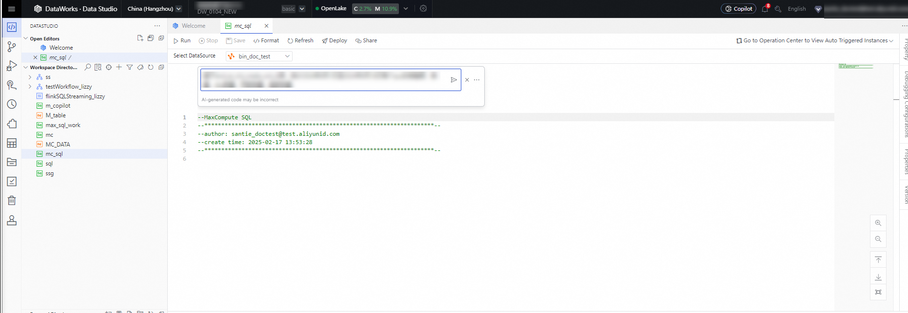Expand the OpenLake resource usage dropdown

tap(406, 8)
